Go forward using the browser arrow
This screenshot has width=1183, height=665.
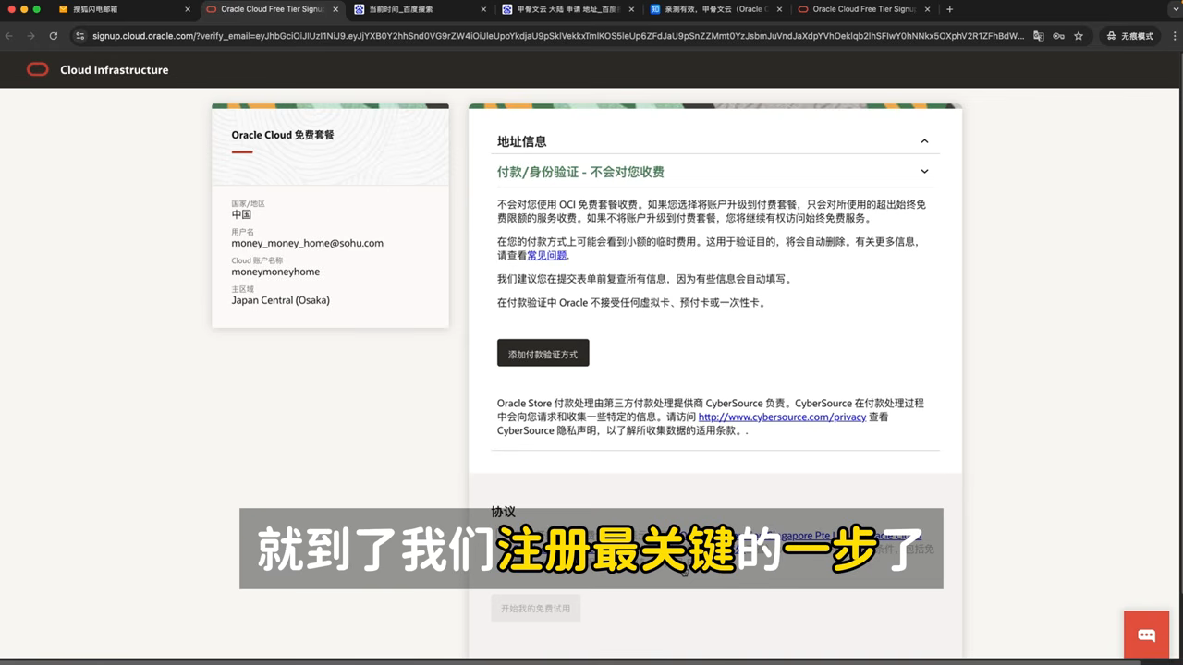click(30, 36)
